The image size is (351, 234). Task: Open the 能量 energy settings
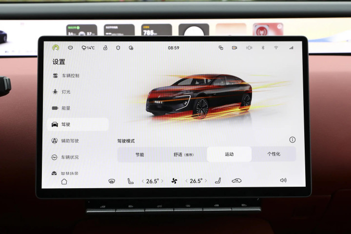78,108
